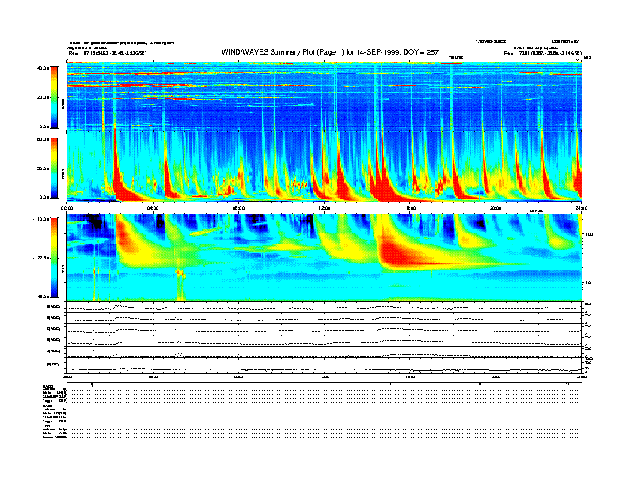Click the 16:00 tick label below RAD1

click(x=410, y=208)
